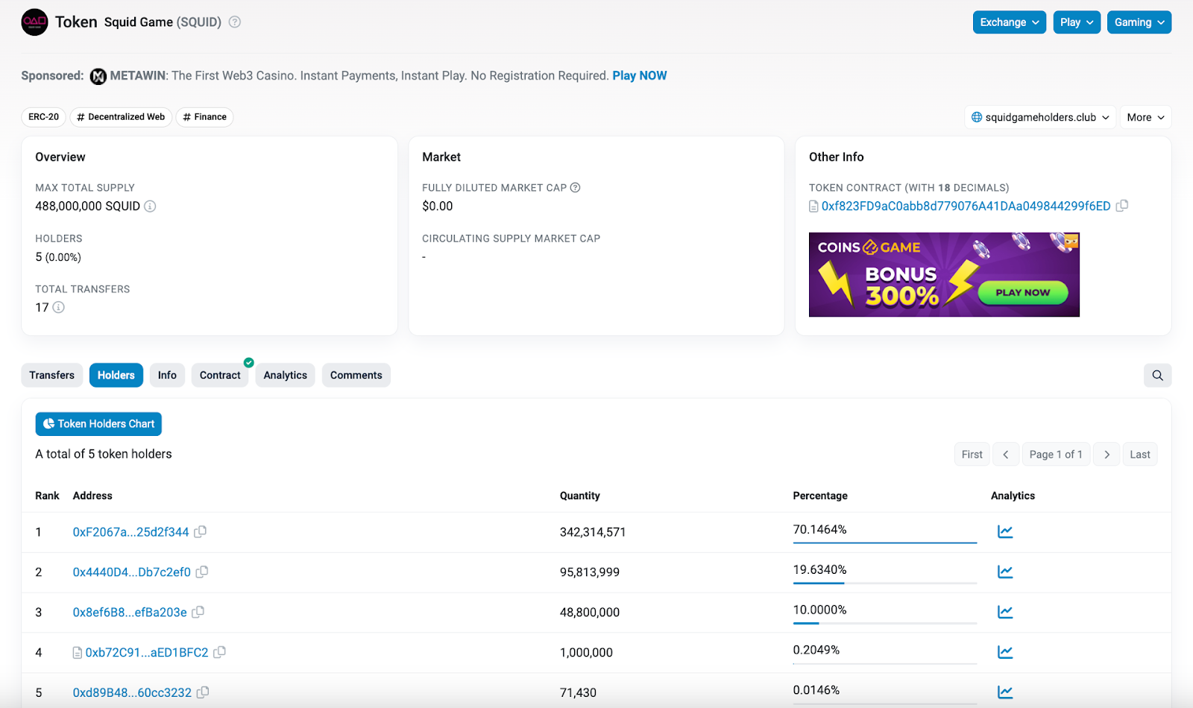Follow the METAWIN Play NOW link

[639, 75]
